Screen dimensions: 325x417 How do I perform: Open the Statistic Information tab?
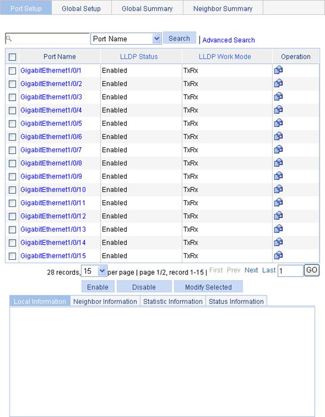(173, 301)
